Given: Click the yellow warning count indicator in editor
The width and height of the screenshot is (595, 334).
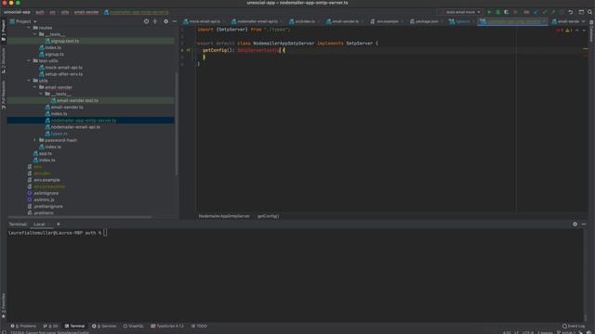Looking at the screenshot, I should pos(569,31).
